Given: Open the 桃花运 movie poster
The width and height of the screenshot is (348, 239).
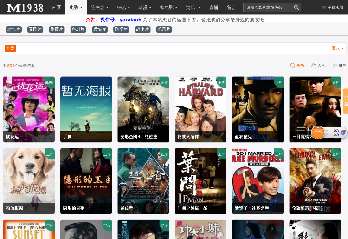Looking at the screenshot, I should point(29,109).
